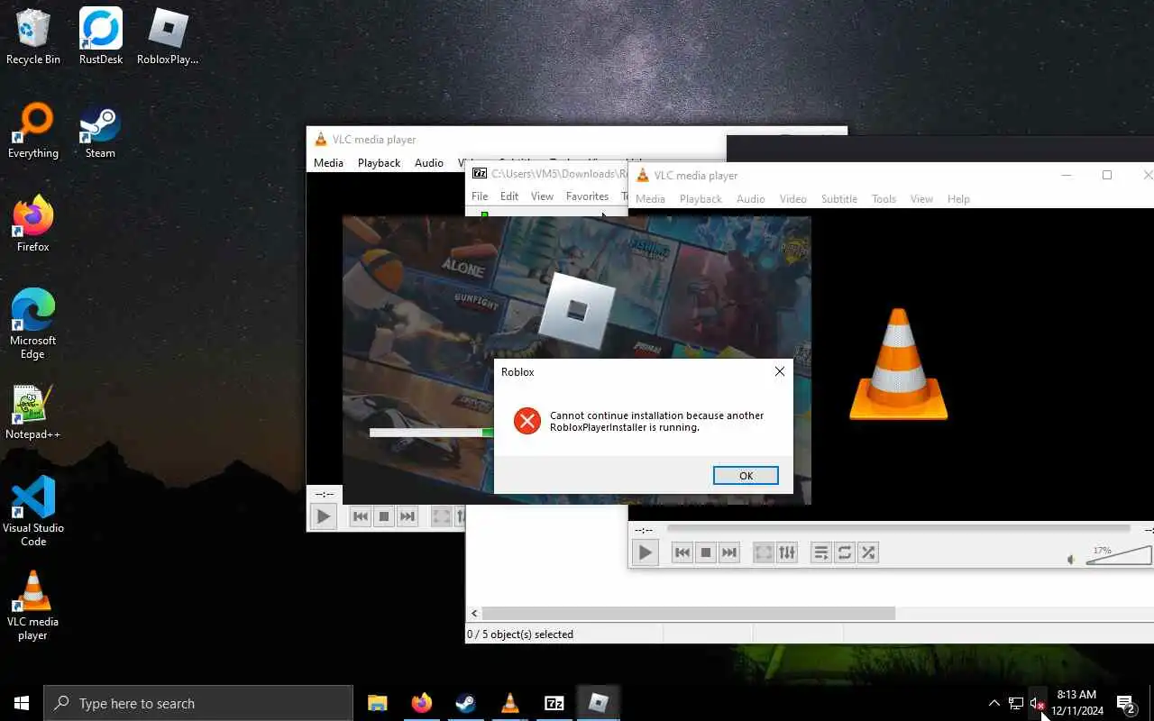Select the Visual Studio Code desktop icon

coord(33,512)
